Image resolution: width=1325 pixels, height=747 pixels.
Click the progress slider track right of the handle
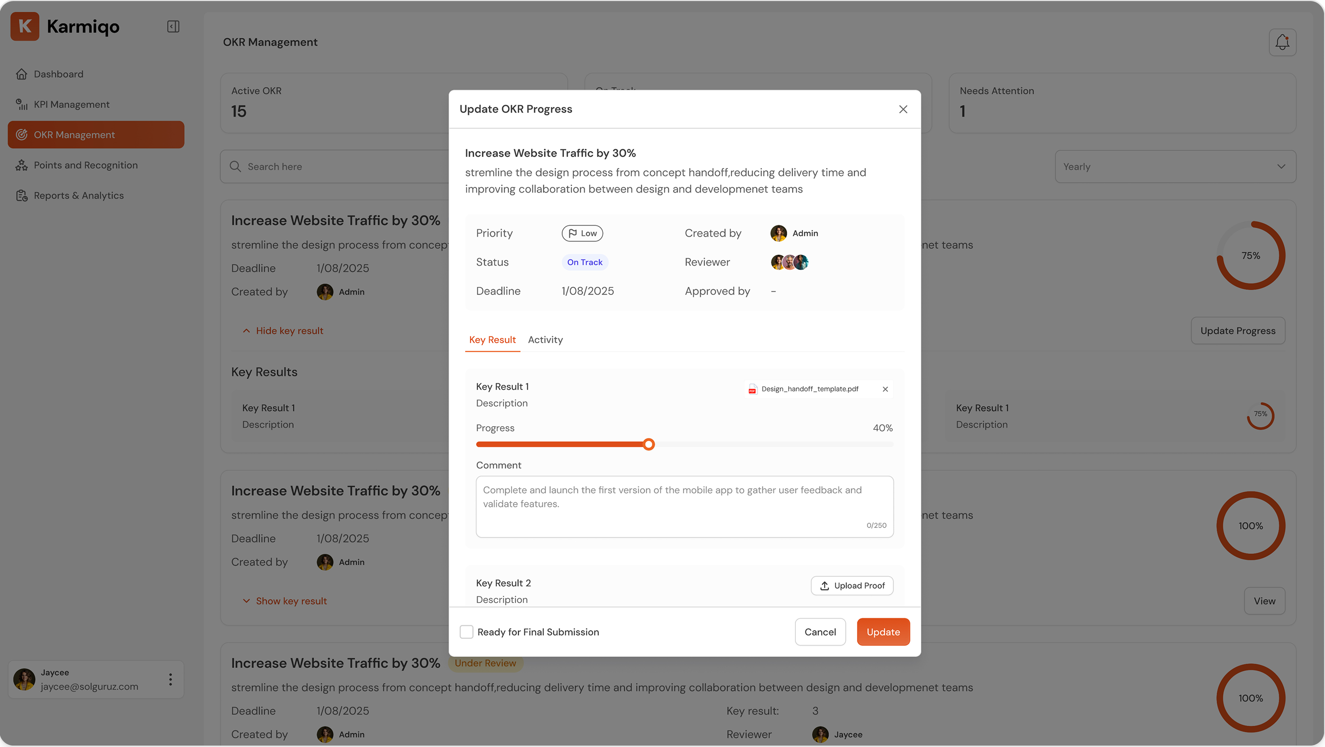click(x=774, y=444)
